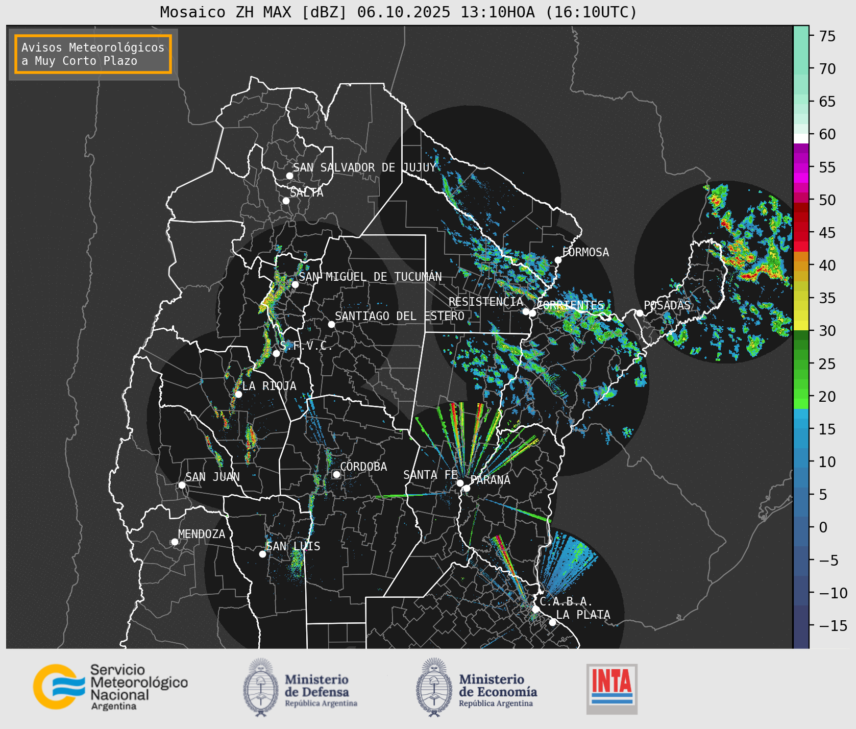856x729 pixels.
Task: Click the yellow 30 dBZ scale swatch
Action: click(x=801, y=325)
